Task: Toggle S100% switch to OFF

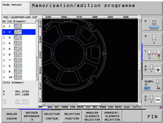Action: [x=147, y=88]
